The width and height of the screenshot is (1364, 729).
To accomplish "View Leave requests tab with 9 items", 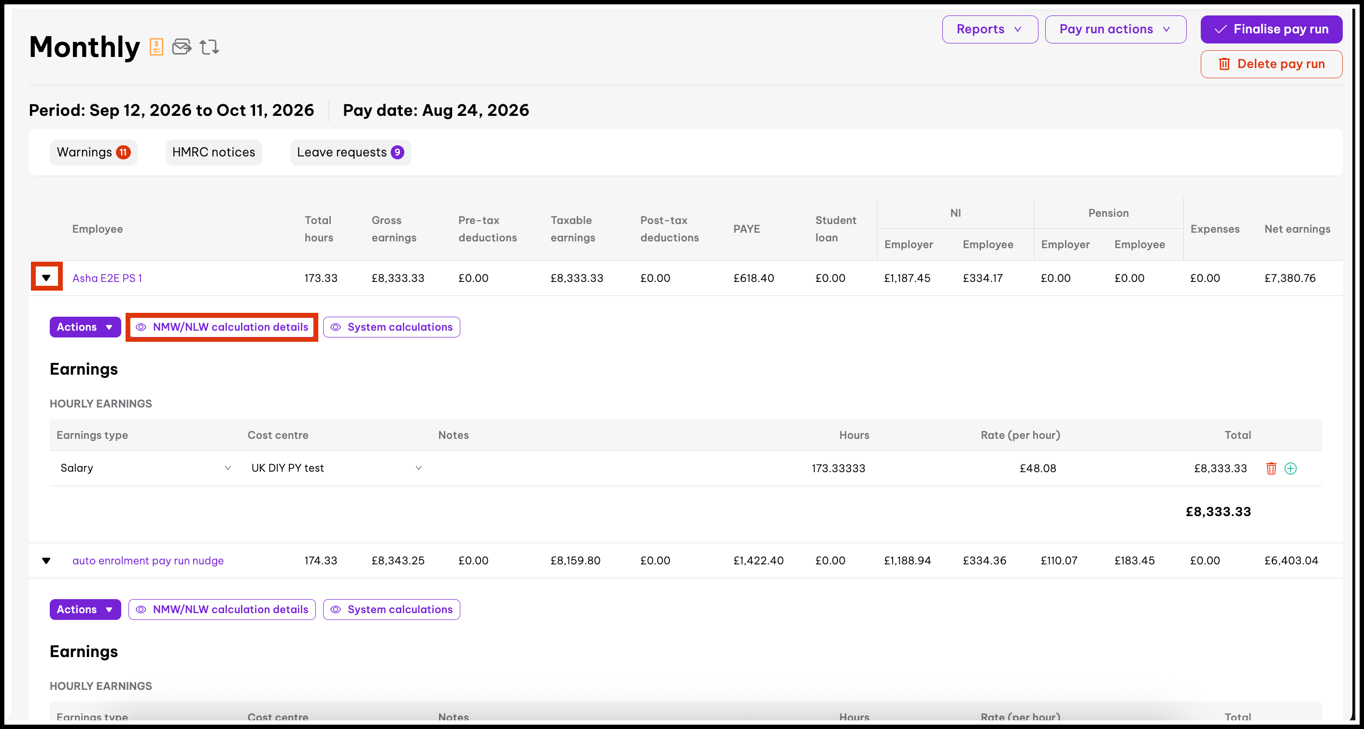I will [x=350, y=153].
